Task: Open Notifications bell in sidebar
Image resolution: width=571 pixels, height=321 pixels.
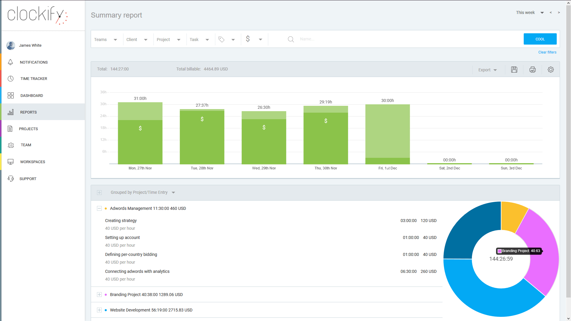Action: coord(11,62)
